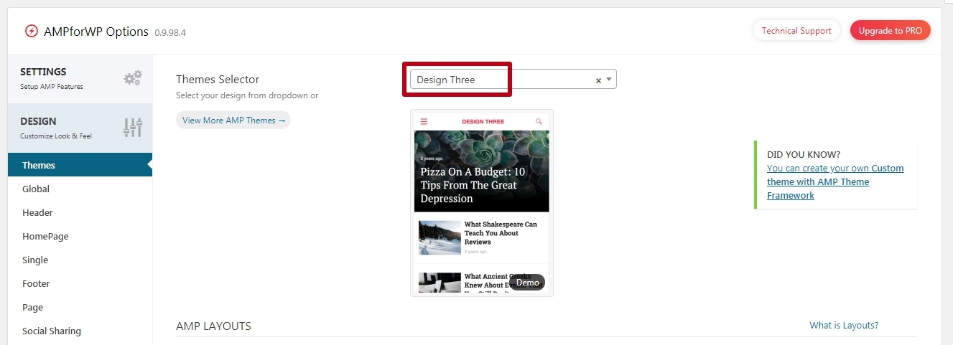Click the Demo badge on the theme preview
Screen dimensions: 953x345
tap(527, 283)
